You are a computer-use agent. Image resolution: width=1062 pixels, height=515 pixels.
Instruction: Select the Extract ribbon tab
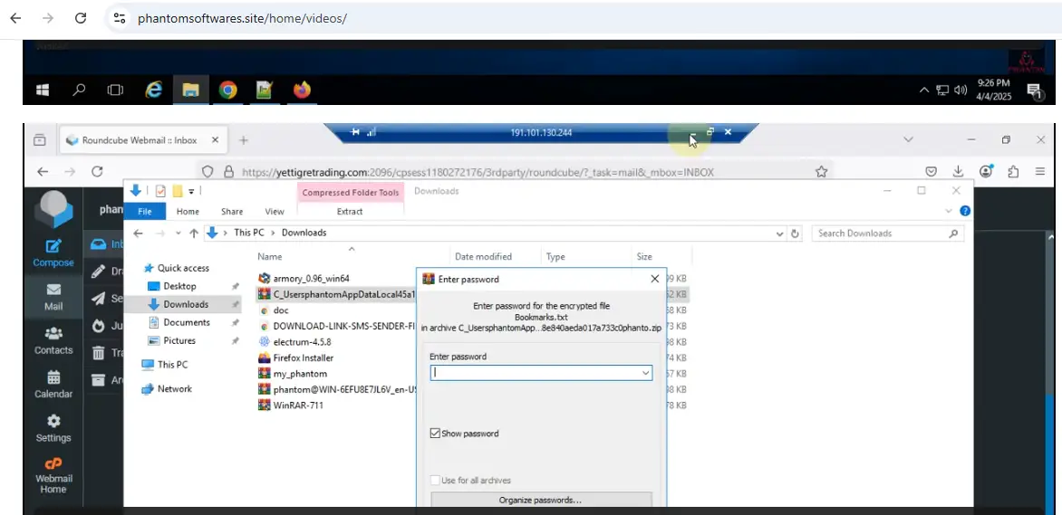(350, 212)
